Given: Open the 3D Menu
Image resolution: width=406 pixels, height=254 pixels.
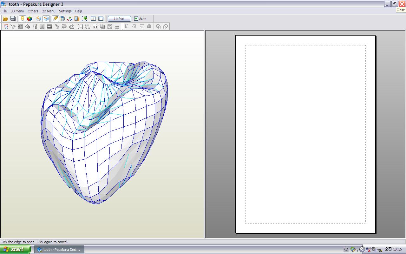Looking at the screenshot, I should click(x=17, y=11).
